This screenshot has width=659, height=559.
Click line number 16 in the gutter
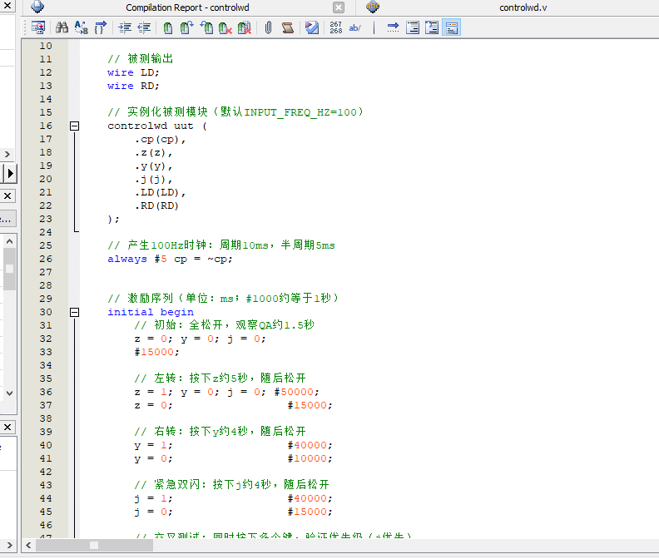pyautogui.click(x=46, y=126)
